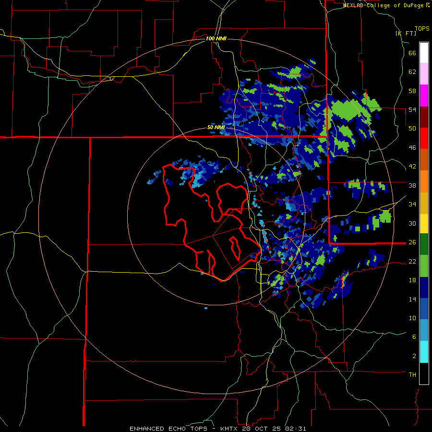This screenshot has height=432, width=432.
Task: Click the light pink legend swatch
Action: [x=424, y=74]
